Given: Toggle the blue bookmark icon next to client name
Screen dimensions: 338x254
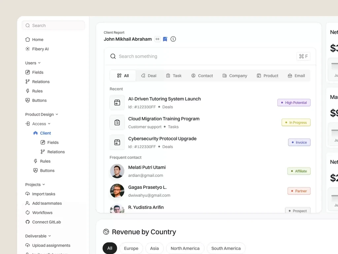Looking at the screenshot, I should [165, 39].
